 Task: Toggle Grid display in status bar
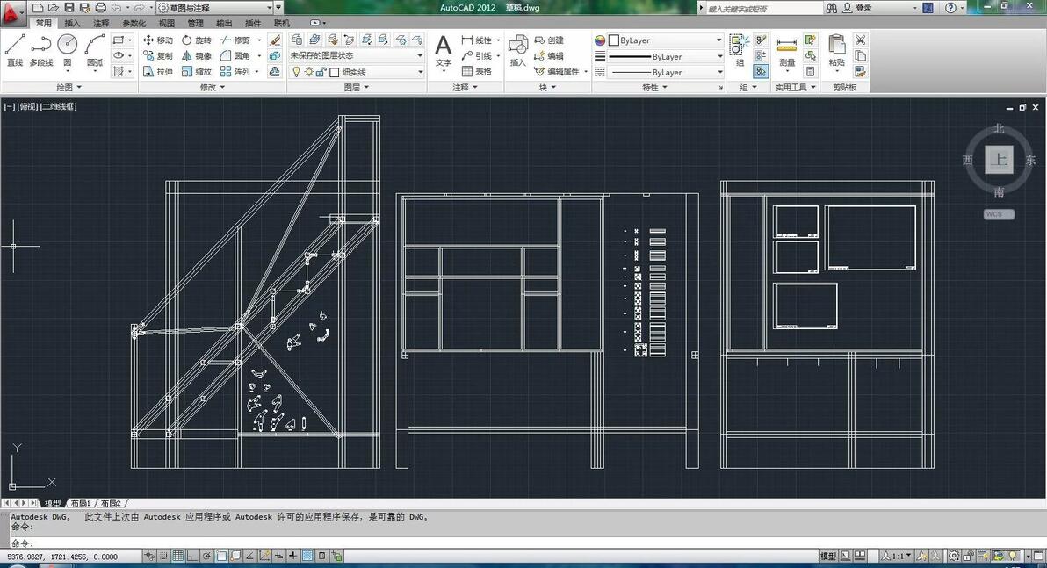[x=177, y=556]
